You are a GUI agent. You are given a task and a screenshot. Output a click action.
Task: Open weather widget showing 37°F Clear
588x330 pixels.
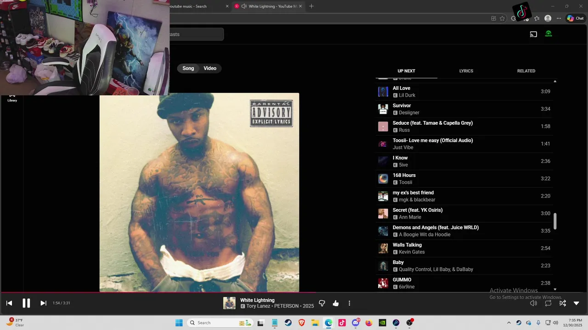click(15, 323)
